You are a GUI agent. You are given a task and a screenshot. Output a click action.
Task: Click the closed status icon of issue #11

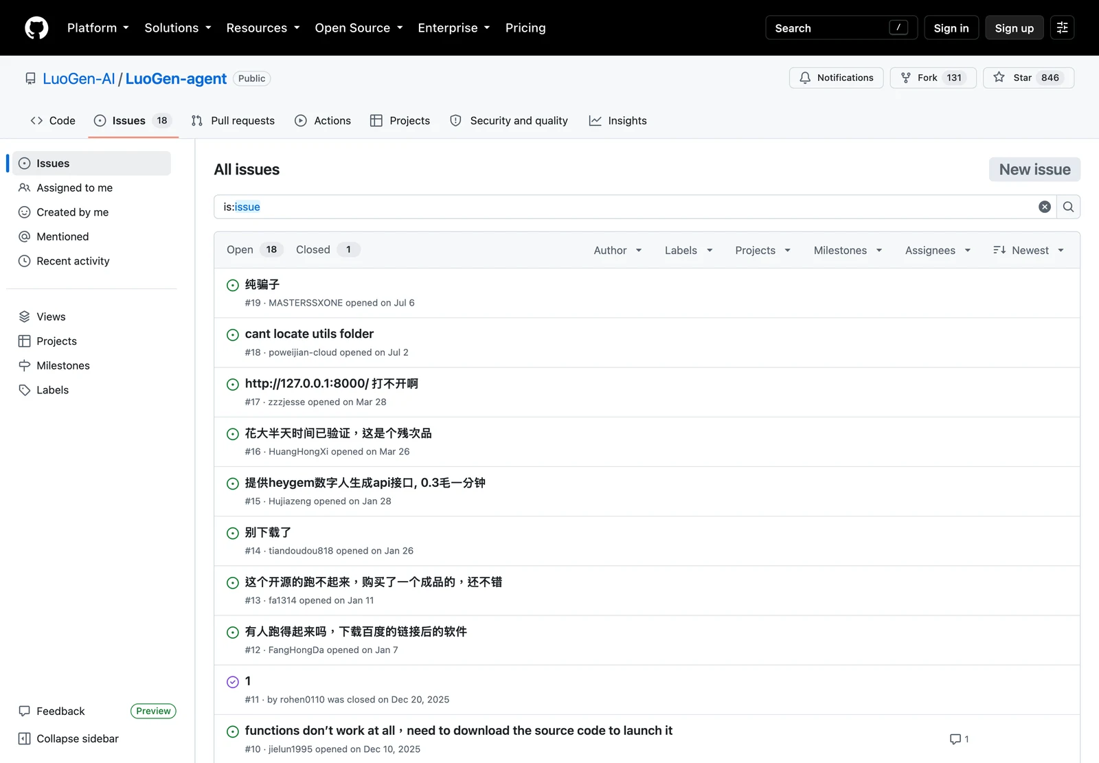coord(233,682)
